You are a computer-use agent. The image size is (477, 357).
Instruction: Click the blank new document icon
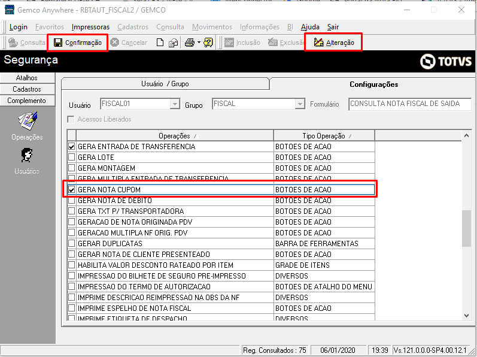(x=160, y=43)
